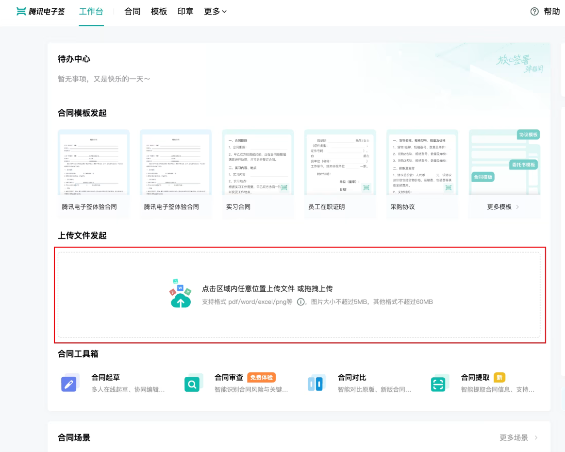Click the dashed upload file area
This screenshot has width=565, height=452.
[x=299, y=295]
